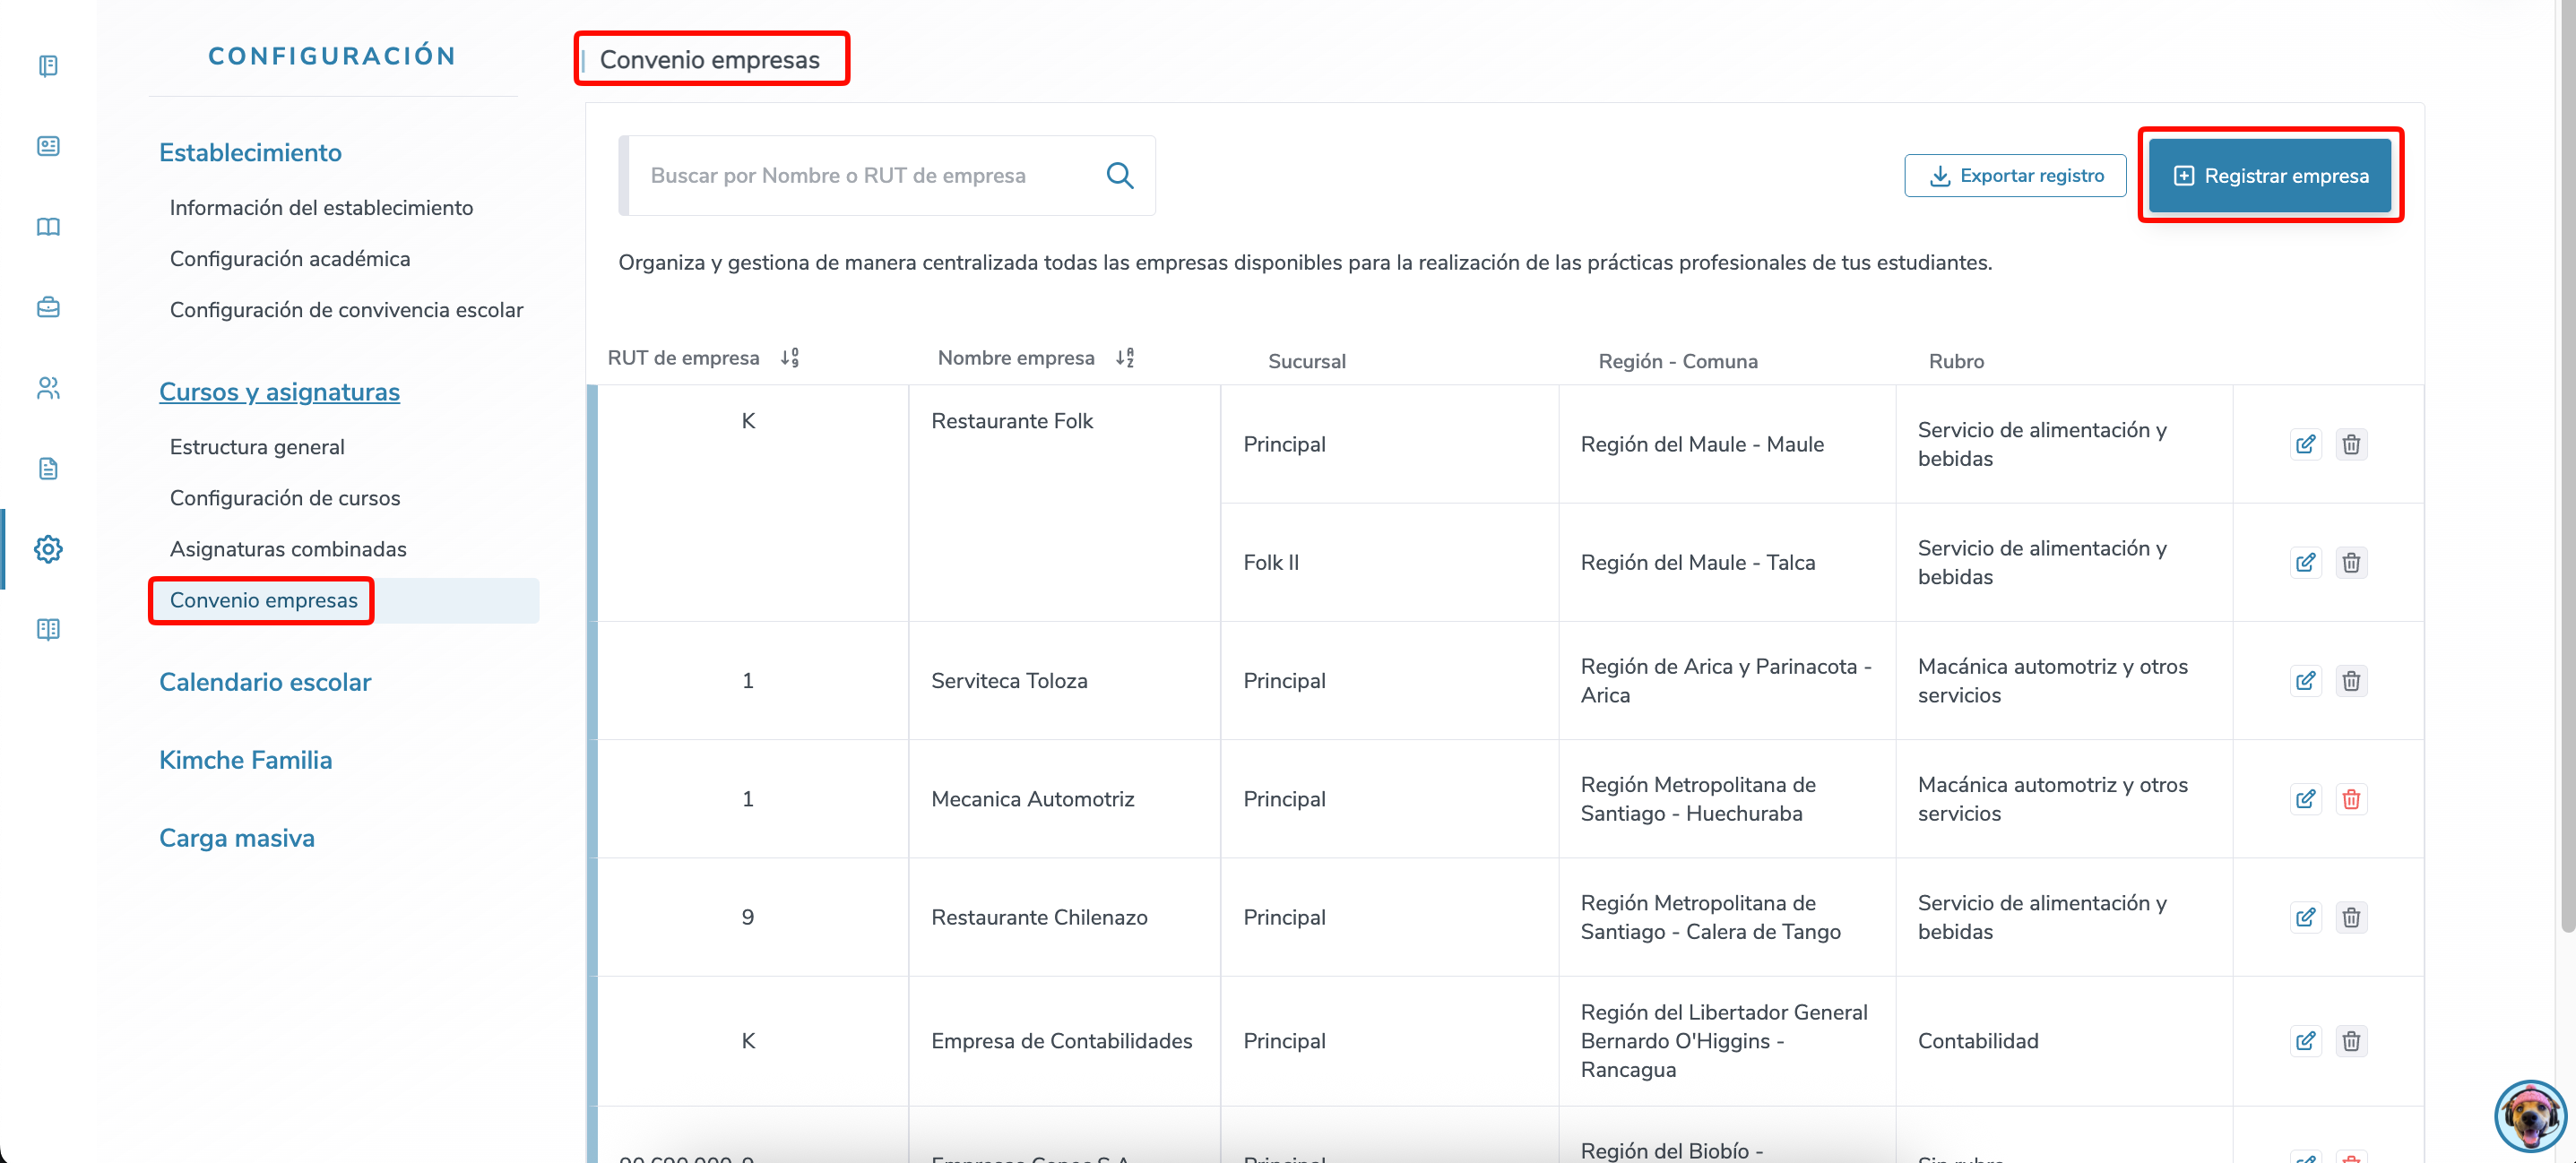This screenshot has width=2576, height=1163.
Task: Open Cursos y asignaturas section
Action: pyautogui.click(x=279, y=392)
